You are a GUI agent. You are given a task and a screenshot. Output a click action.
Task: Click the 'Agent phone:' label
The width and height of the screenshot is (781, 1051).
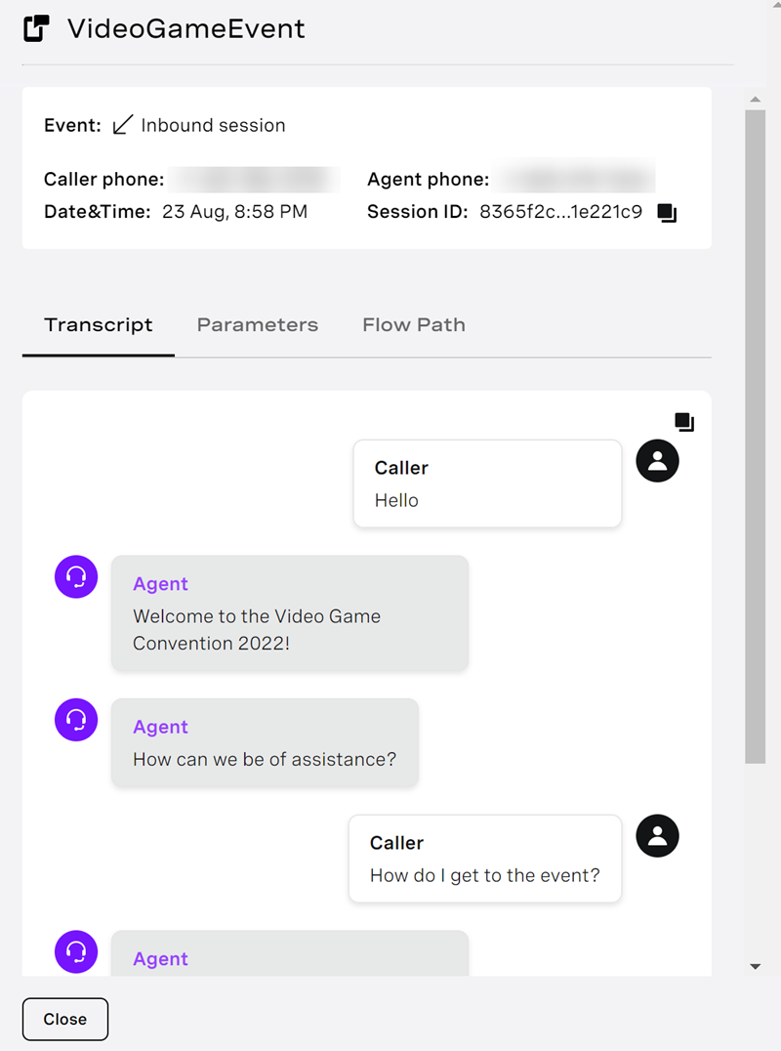pos(428,180)
